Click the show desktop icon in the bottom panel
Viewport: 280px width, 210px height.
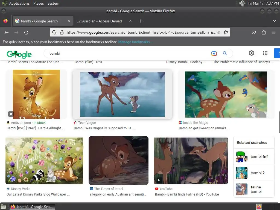tap(3, 207)
